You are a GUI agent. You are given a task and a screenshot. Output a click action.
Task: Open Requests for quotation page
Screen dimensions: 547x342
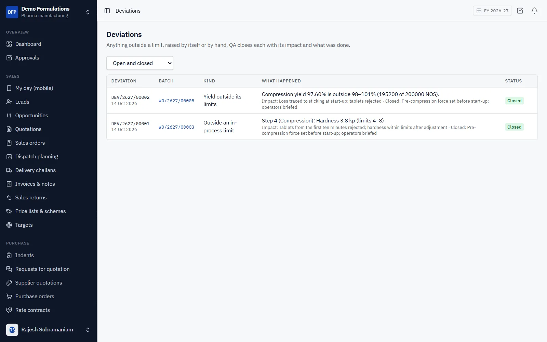point(42,269)
